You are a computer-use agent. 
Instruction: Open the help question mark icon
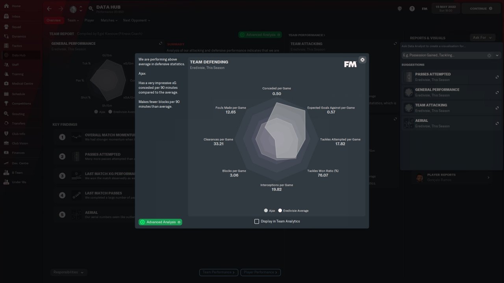412,9
